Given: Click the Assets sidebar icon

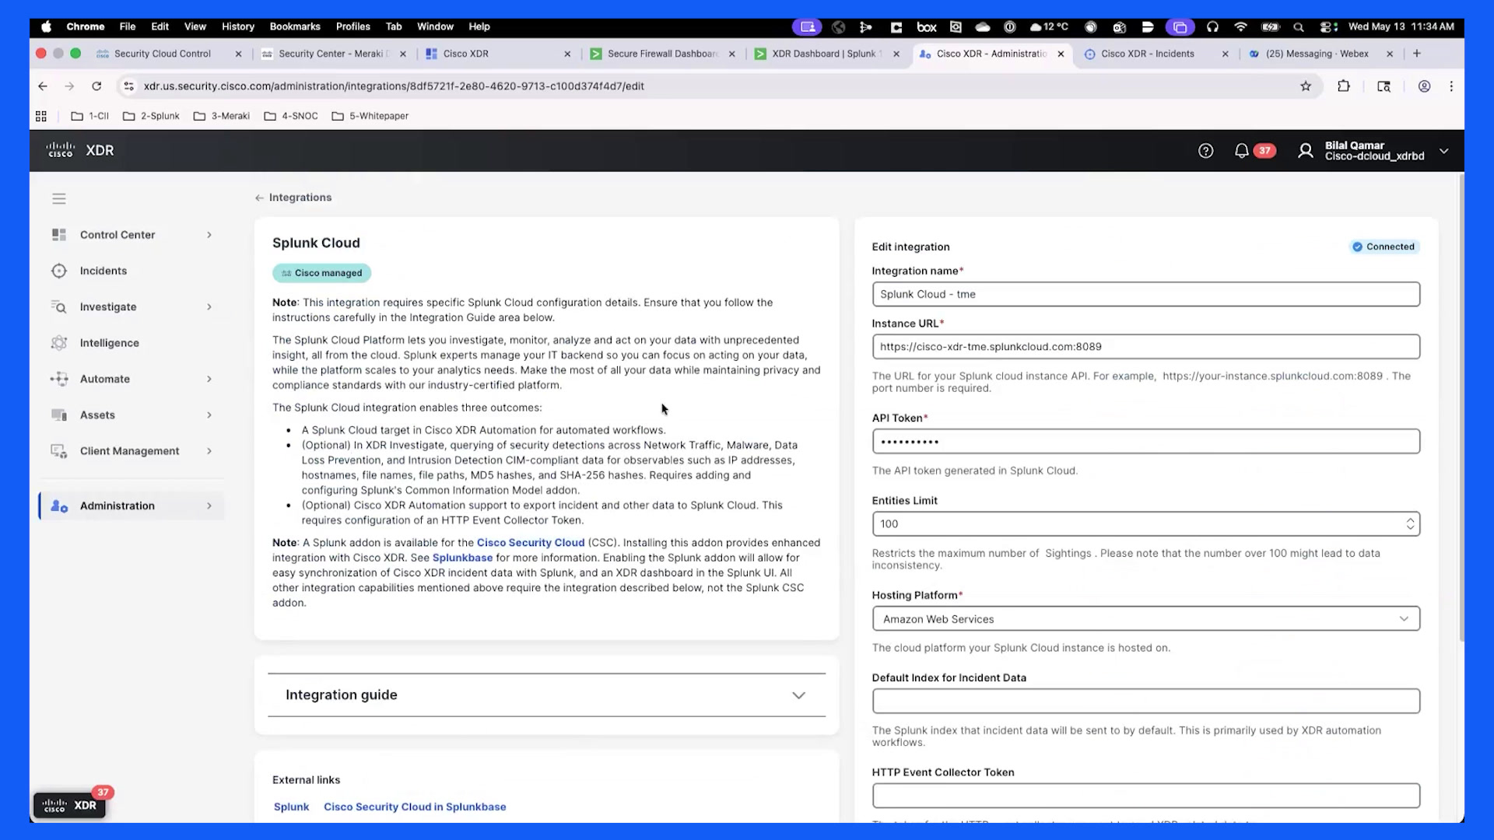Looking at the screenshot, I should click(x=59, y=415).
